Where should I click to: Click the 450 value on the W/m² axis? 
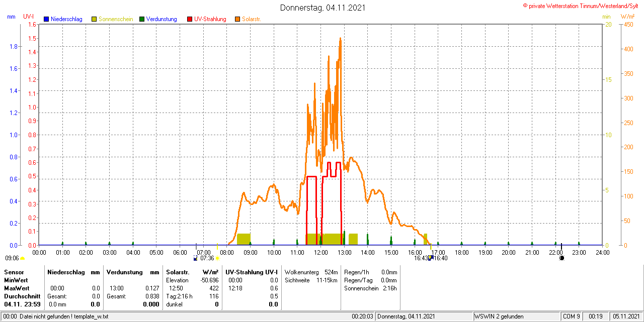click(x=629, y=24)
